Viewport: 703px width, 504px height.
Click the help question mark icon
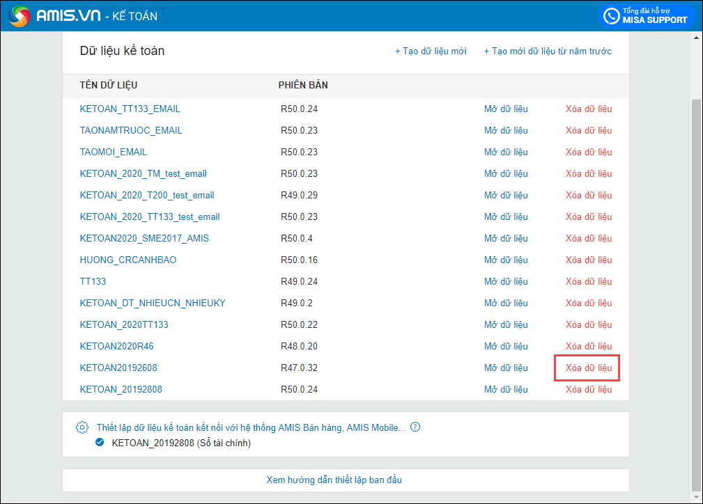click(x=415, y=427)
